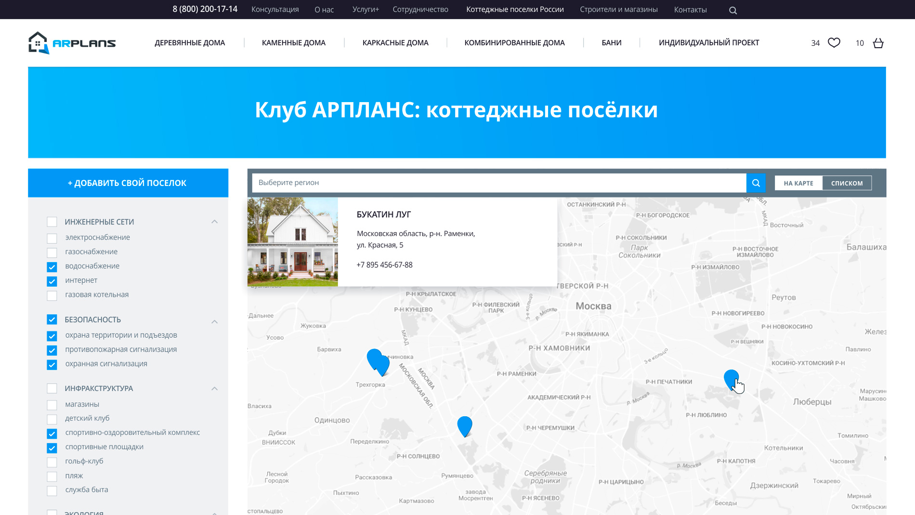Collapse the Инженерные сети section
The image size is (915, 515).
coord(214,222)
